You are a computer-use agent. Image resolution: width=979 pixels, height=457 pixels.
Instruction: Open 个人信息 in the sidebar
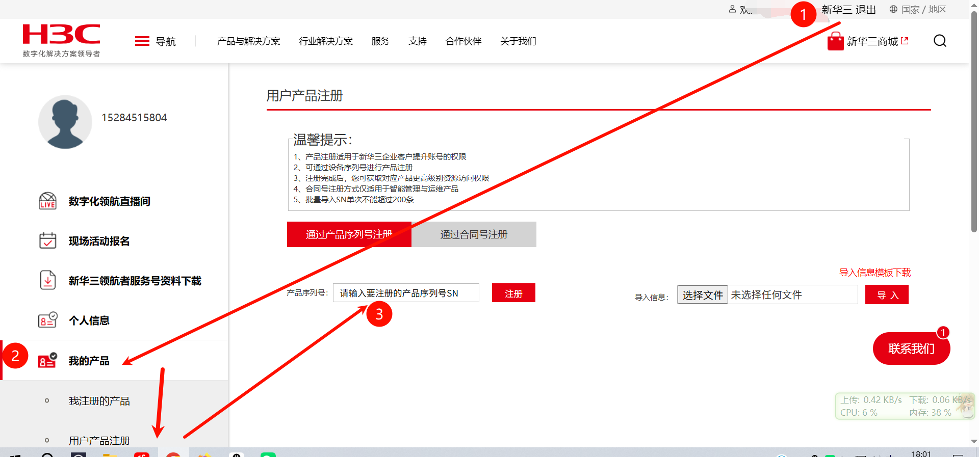pyautogui.click(x=89, y=320)
